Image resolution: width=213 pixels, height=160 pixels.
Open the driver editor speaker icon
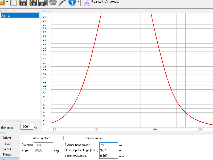point(53,2)
